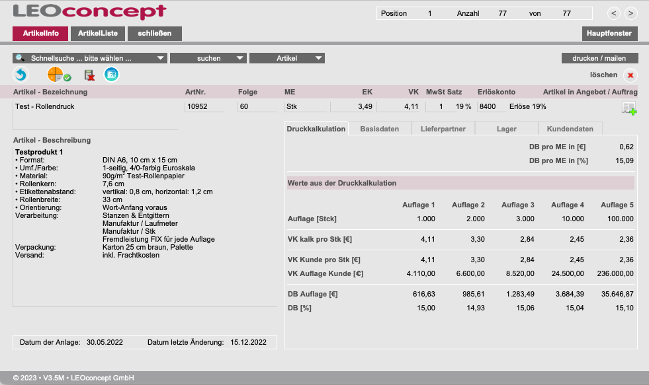Screen dimensions: 649x385
Task: Open the Artikel dropdown menu
Action: point(286,58)
